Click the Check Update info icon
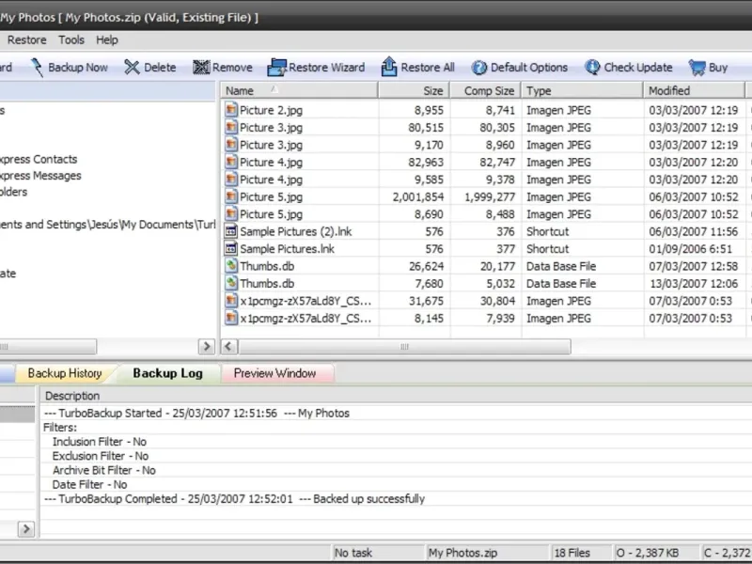This screenshot has width=752, height=564. (x=592, y=67)
